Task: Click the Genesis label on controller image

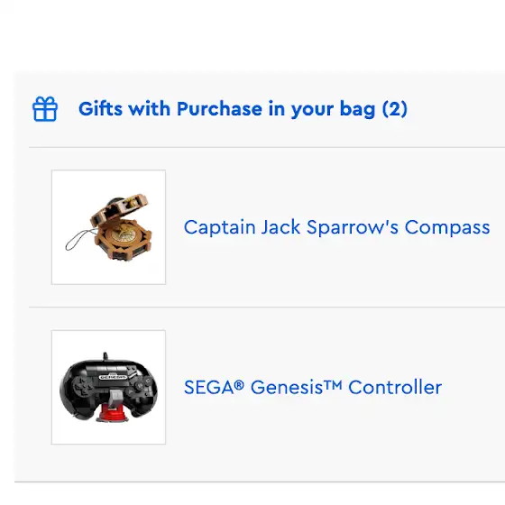Action: point(113,376)
